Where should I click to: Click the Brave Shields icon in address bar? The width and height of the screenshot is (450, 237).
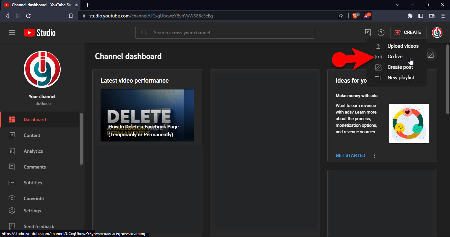click(355, 16)
